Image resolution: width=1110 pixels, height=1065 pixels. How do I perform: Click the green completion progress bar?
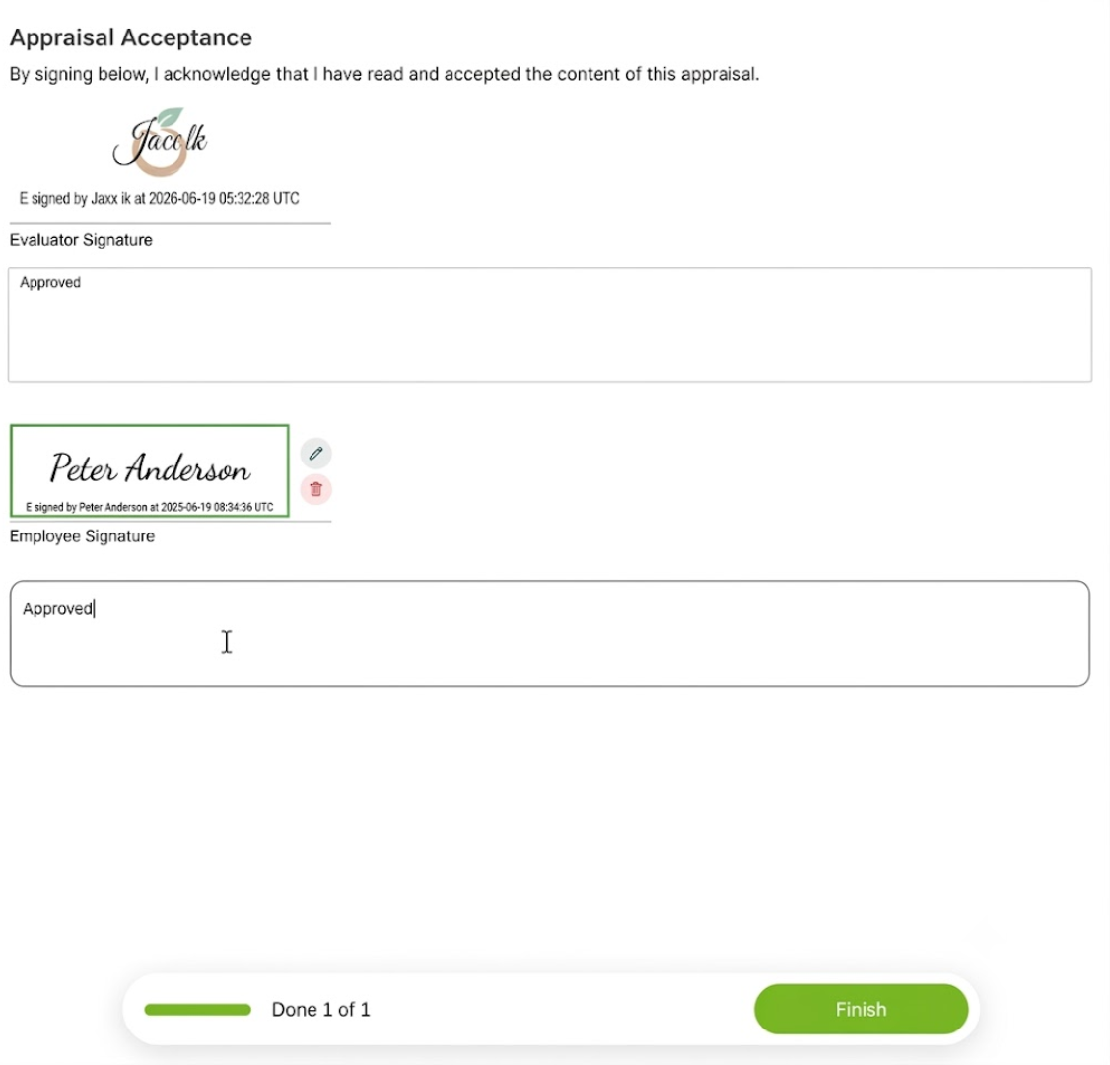pyautogui.click(x=197, y=1010)
